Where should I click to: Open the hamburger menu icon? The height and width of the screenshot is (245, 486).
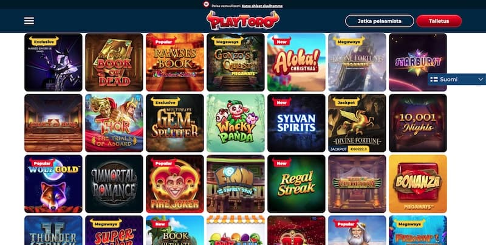pyautogui.click(x=29, y=21)
